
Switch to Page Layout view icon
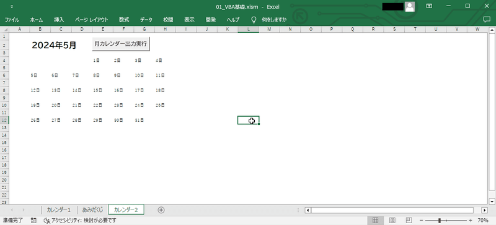pos(392,220)
